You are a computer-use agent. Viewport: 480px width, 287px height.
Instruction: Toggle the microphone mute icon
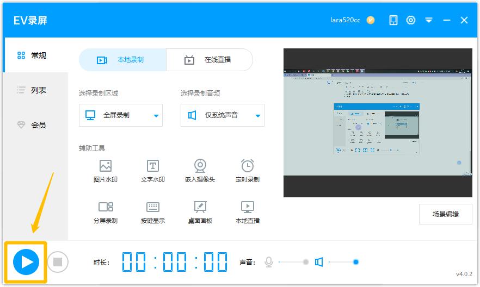click(x=268, y=262)
